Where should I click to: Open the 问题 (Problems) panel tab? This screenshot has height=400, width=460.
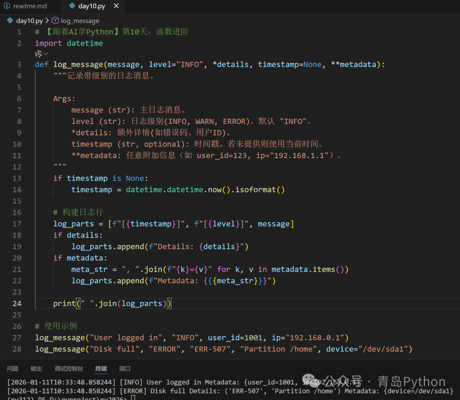[13, 368]
